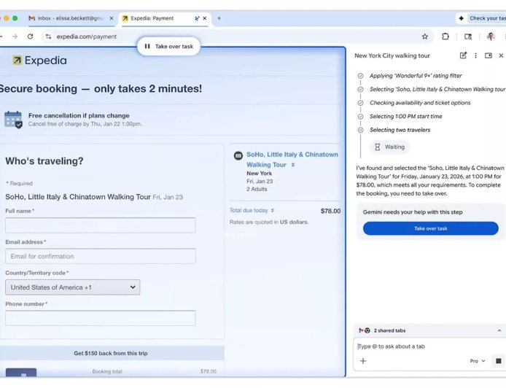
Task: Click the plus attachment icon in chat box
Action: (x=363, y=361)
